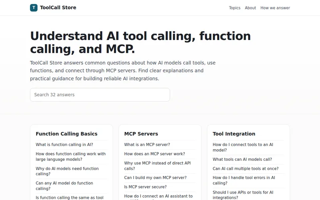Viewport: 320px width, 200px height.
Task: Read 'What is function calling in AI?'
Action: click(64, 144)
